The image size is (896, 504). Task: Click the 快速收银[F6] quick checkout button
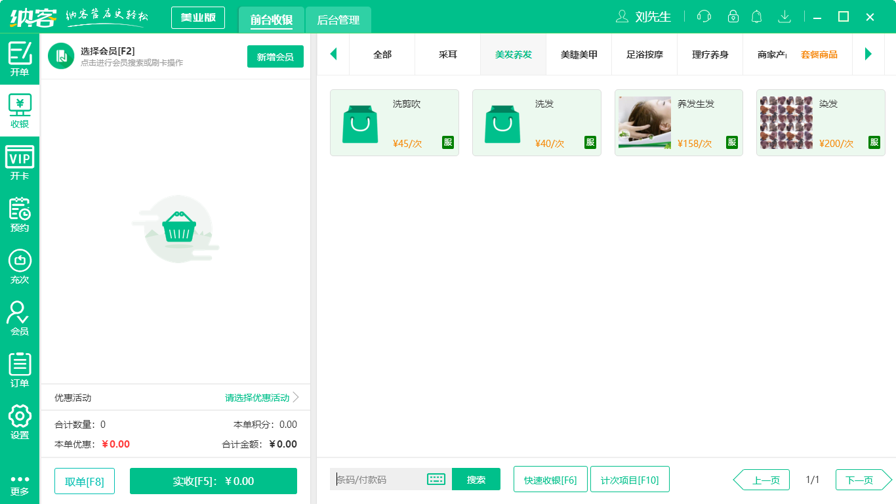pos(550,479)
